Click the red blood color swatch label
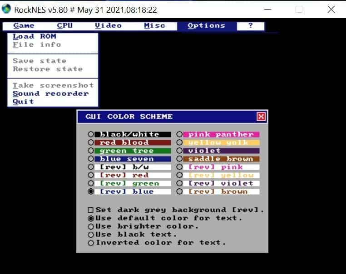Screen dimensions: 346x274 pos(133,142)
